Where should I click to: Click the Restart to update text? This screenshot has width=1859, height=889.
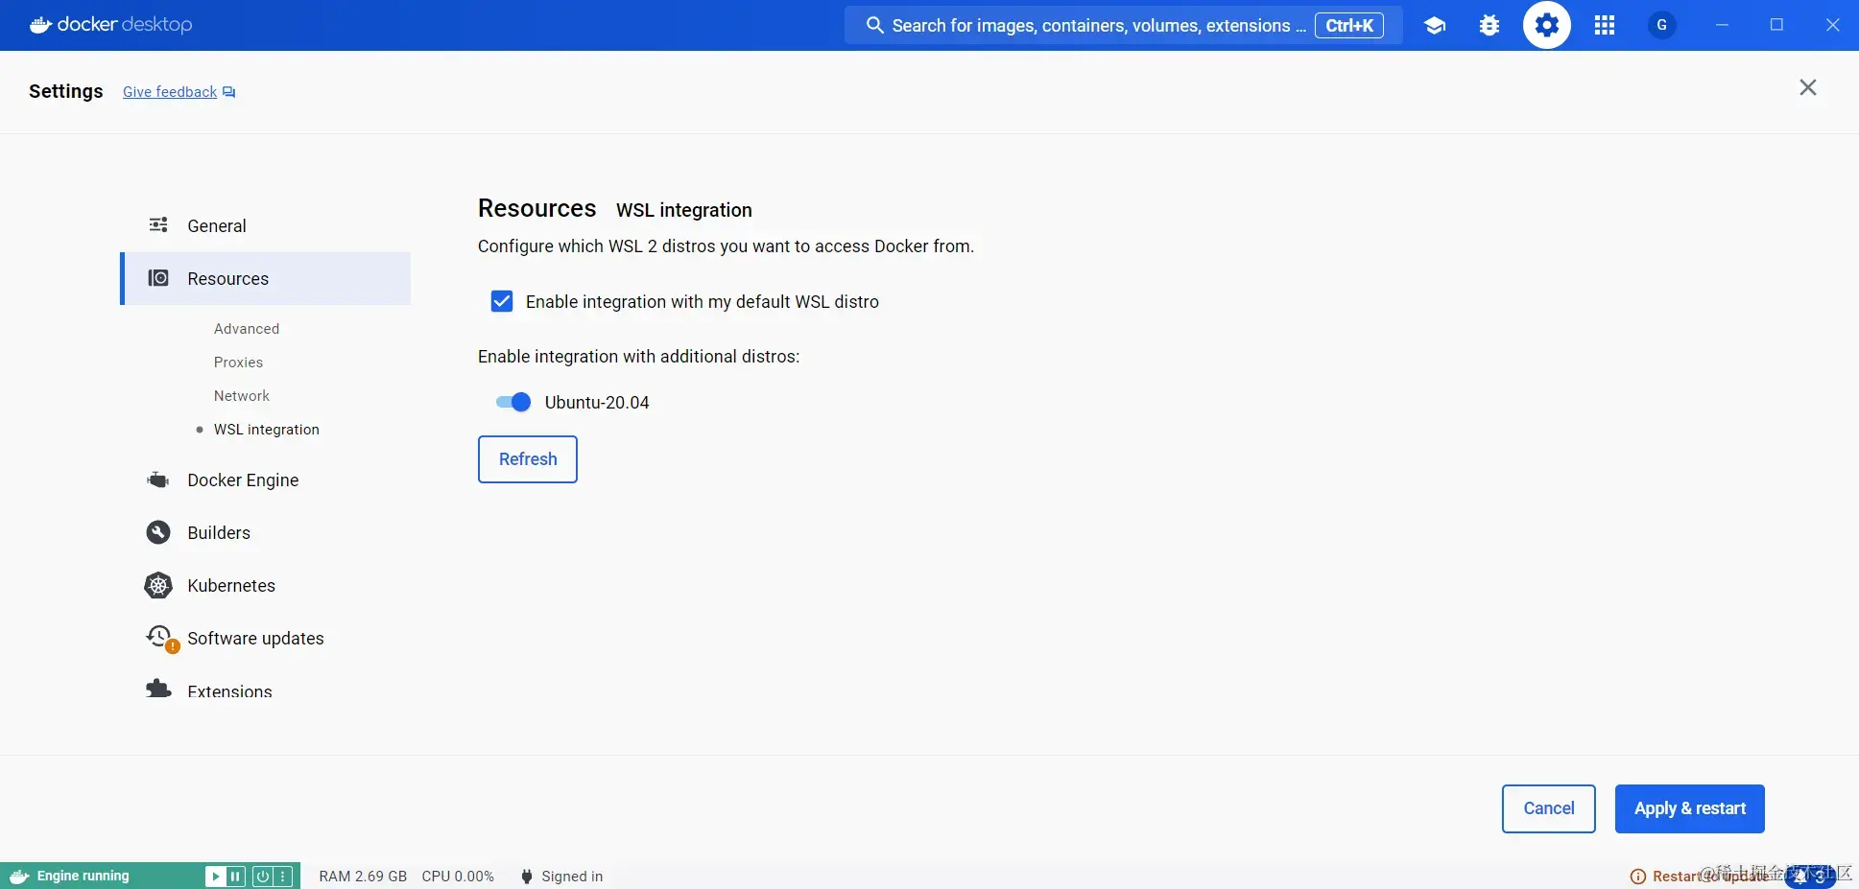pyautogui.click(x=1710, y=877)
